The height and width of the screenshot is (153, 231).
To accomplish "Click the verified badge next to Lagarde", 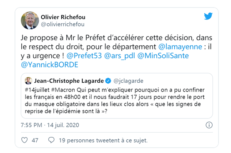I will pos(108,81).
